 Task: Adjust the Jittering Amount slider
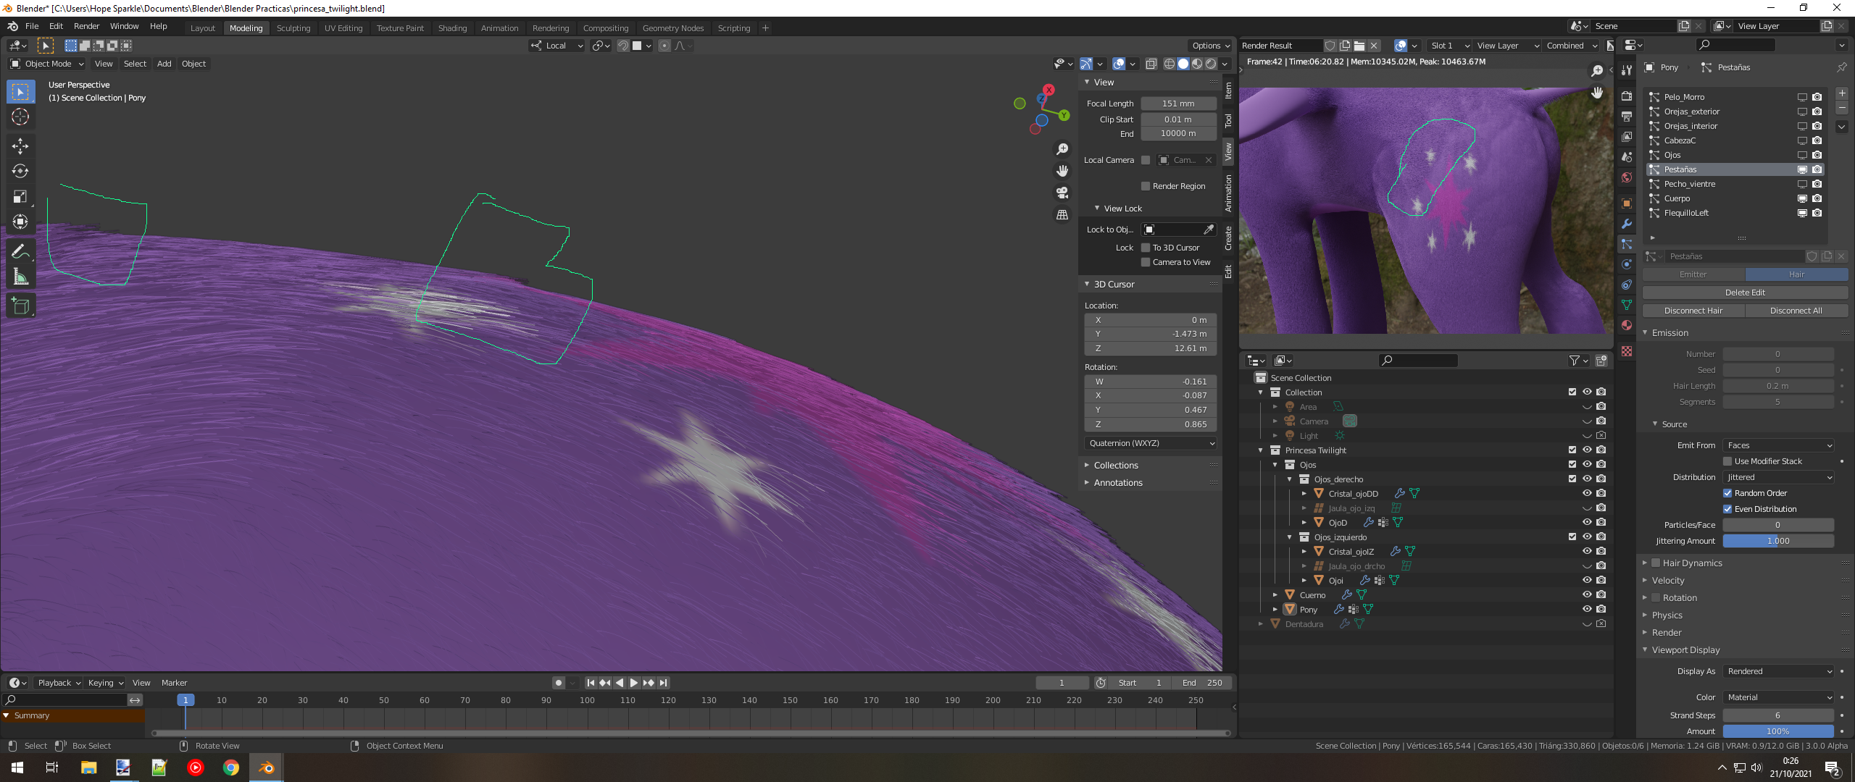(x=1777, y=541)
